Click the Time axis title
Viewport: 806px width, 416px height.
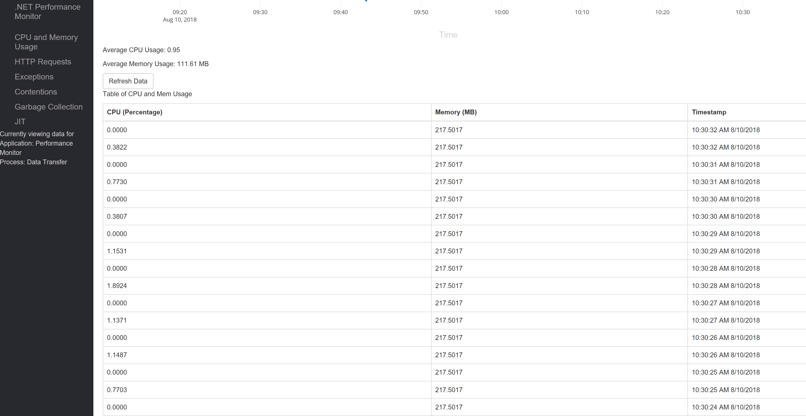pos(448,35)
